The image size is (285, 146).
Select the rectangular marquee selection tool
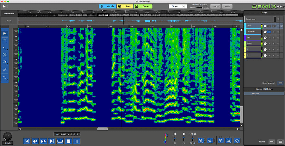4,41
